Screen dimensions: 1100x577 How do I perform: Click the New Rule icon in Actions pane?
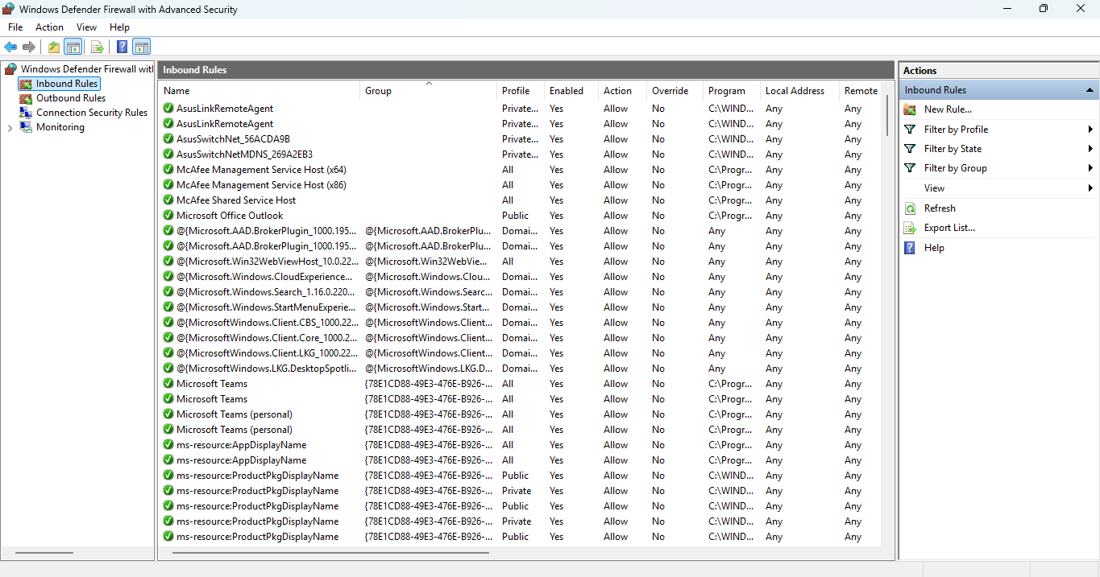coord(910,109)
